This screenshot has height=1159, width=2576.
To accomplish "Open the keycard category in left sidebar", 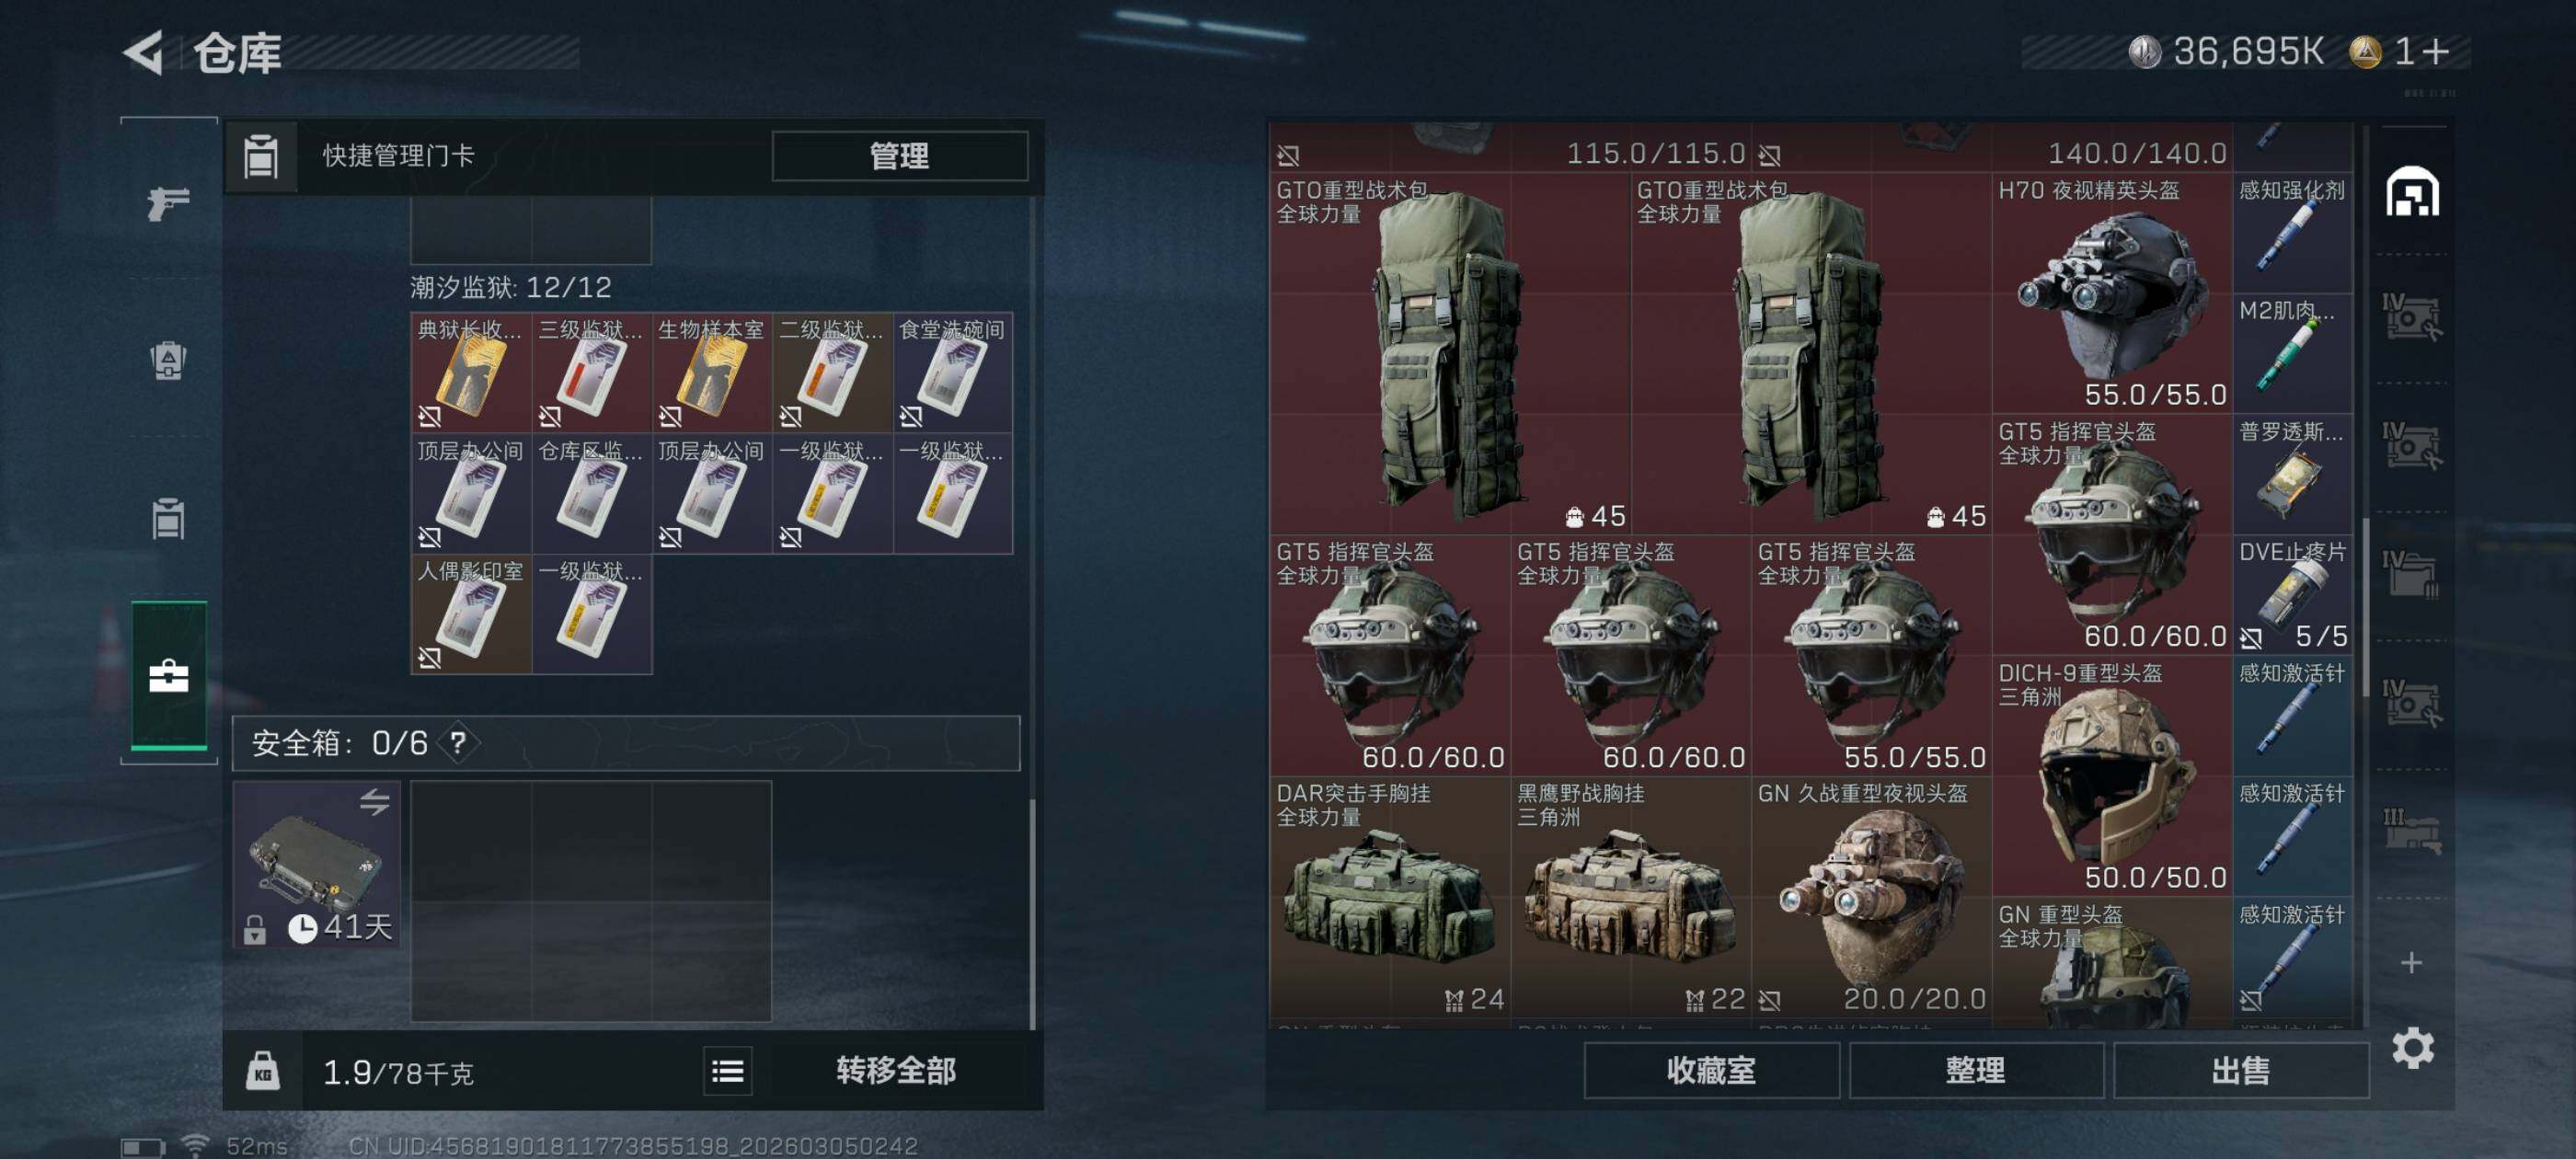I will tap(168, 518).
